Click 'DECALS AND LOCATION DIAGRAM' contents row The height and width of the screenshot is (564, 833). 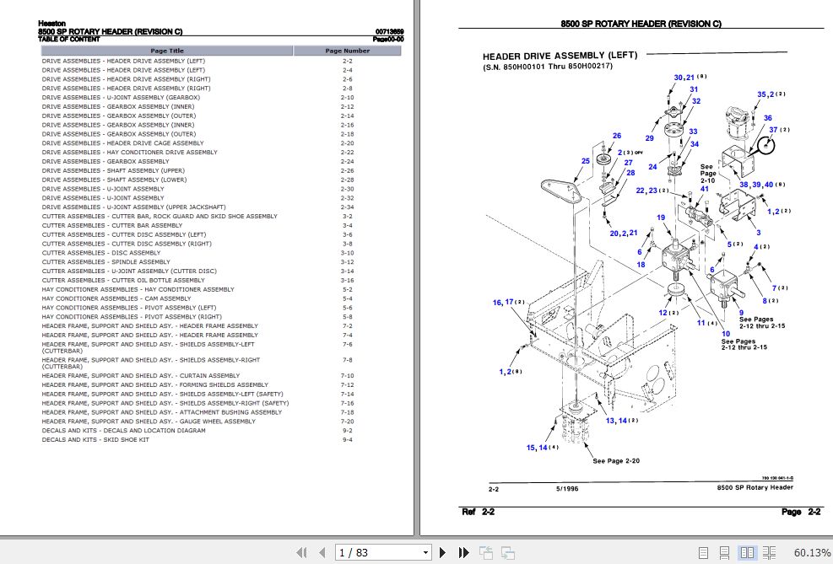pos(221,431)
